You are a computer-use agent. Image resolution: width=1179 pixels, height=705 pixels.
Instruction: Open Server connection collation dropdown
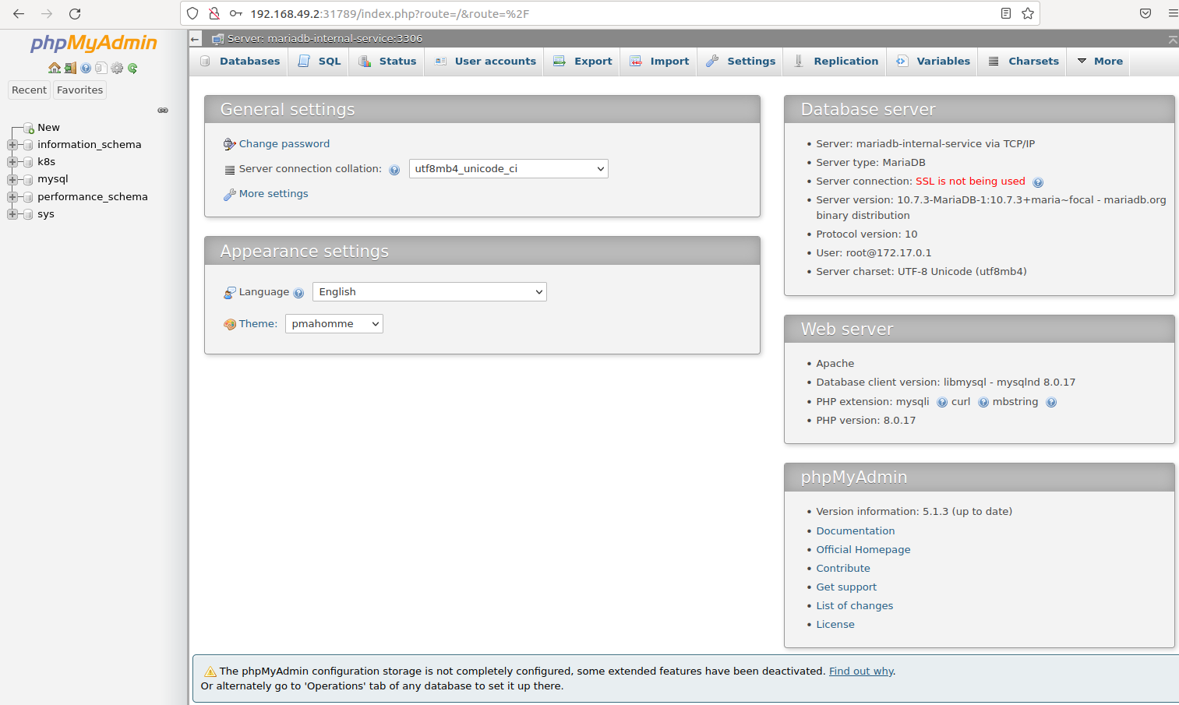pyautogui.click(x=508, y=169)
